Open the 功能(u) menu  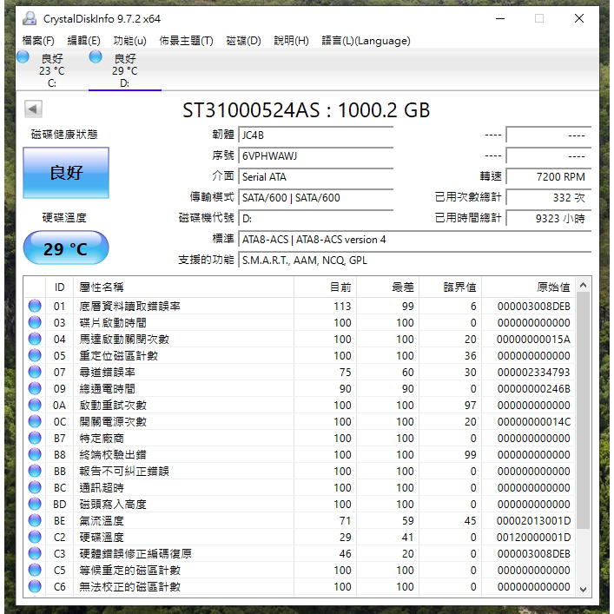click(129, 41)
